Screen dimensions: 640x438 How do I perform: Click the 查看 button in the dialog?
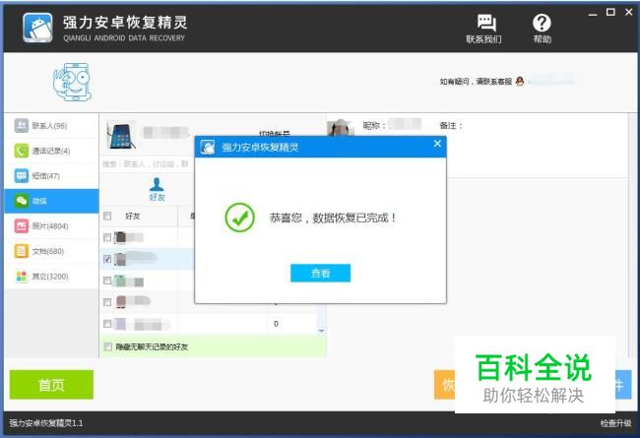pyautogui.click(x=320, y=273)
